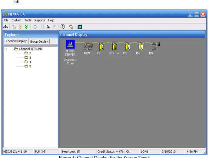209x158 pixels.
Task: Open the System menu
Action: click(x=16, y=20)
